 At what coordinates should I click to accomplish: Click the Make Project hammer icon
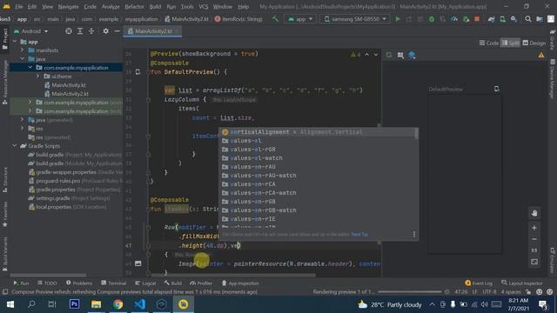pos(275,19)
